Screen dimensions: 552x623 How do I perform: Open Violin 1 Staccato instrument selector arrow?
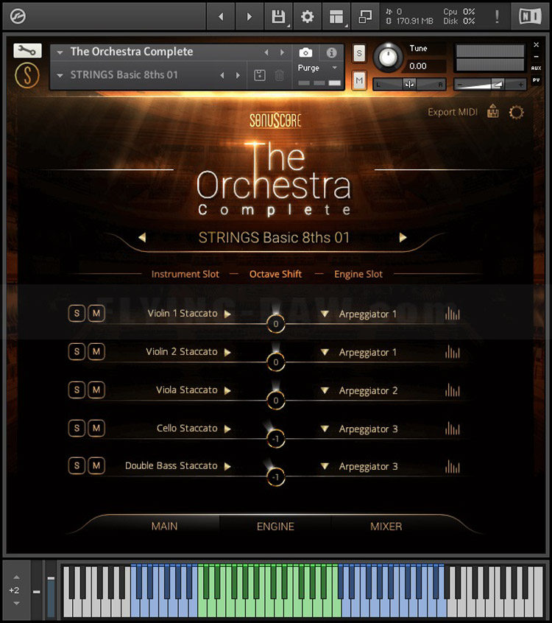coord(227,314)
